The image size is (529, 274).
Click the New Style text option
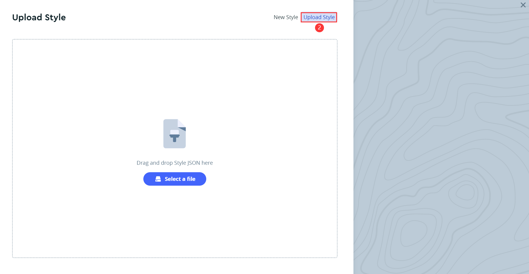pyautogui.click(x=286, y=17)
